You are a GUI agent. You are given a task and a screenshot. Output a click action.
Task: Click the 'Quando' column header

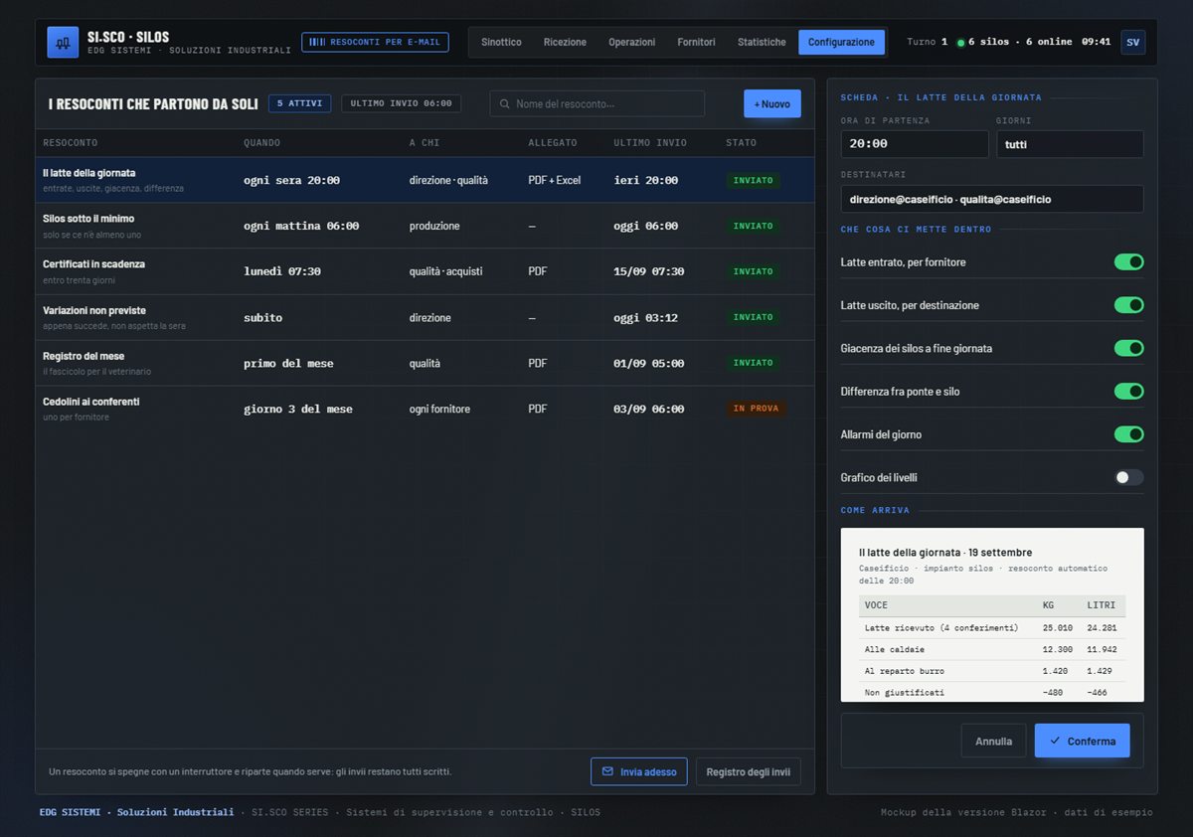(x=261, y=143)
